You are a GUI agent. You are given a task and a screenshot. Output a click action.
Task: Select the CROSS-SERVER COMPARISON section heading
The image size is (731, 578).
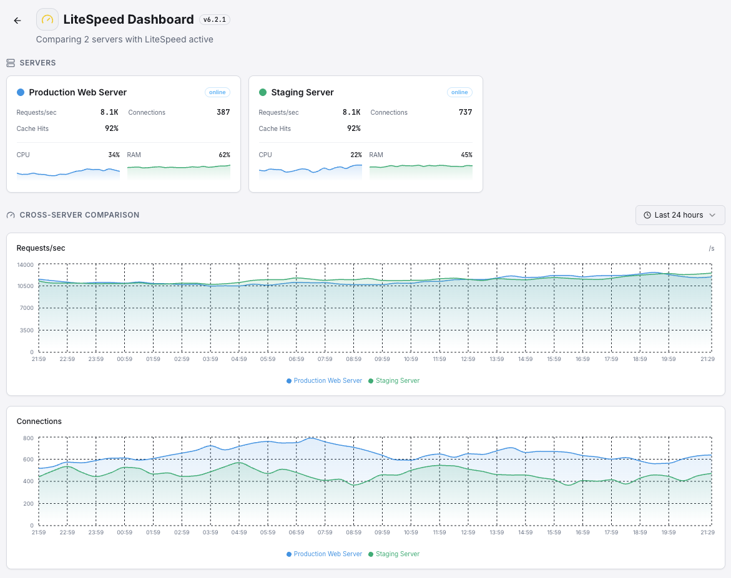[79, 214]
